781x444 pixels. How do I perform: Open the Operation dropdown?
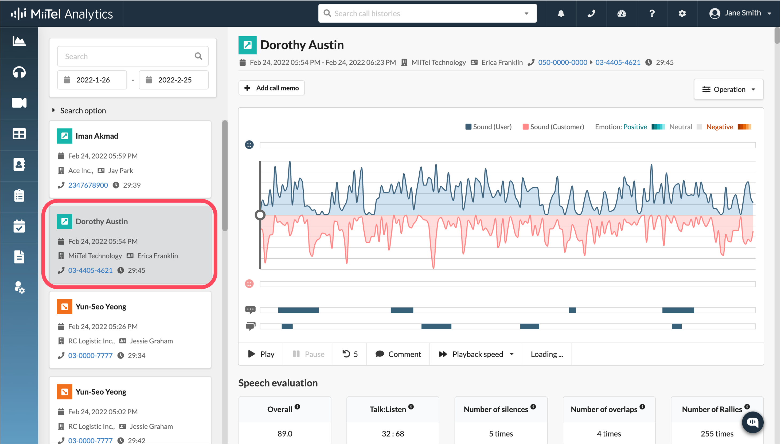pyautogui.click(x=729, y=89)
